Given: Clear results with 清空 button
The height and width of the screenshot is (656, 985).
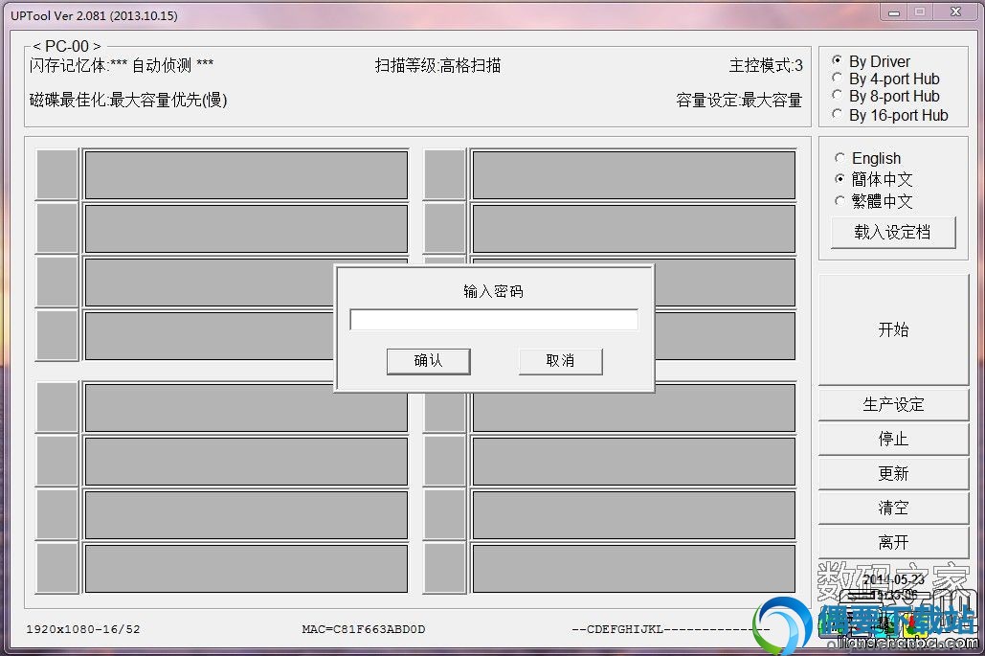Looking at the screenshot, I should 893,508.
